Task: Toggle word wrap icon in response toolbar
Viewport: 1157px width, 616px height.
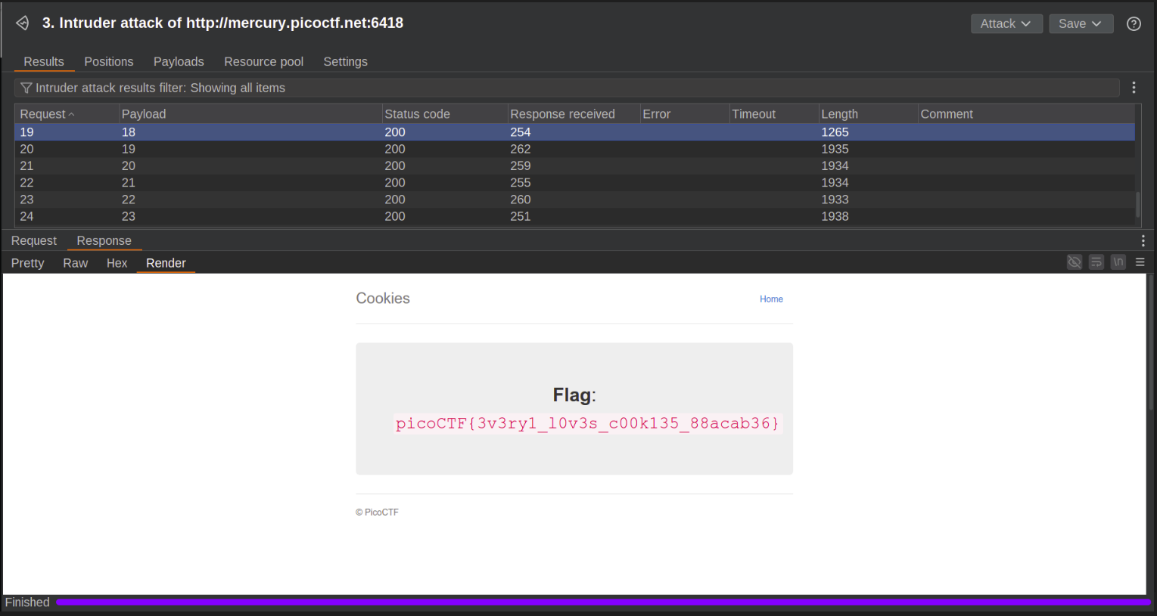Action: pyautogui.click(x=1096, y=262)
